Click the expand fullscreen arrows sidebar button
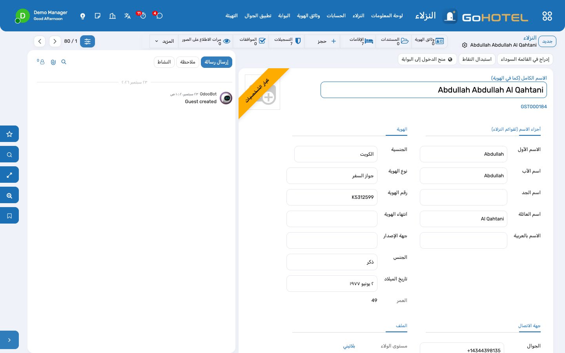Screen dimensions: 565x353 pyautogui.click(x=9, y=175)
